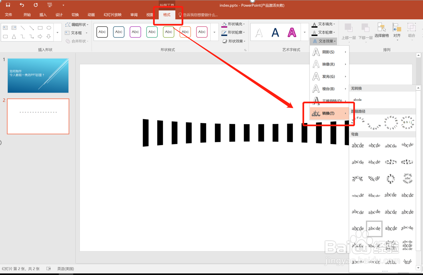
Task: Click the 英语(美国) language indicator
Action: [65, 269]
